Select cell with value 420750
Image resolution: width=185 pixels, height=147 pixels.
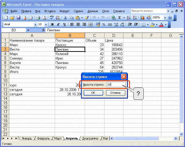114,63
